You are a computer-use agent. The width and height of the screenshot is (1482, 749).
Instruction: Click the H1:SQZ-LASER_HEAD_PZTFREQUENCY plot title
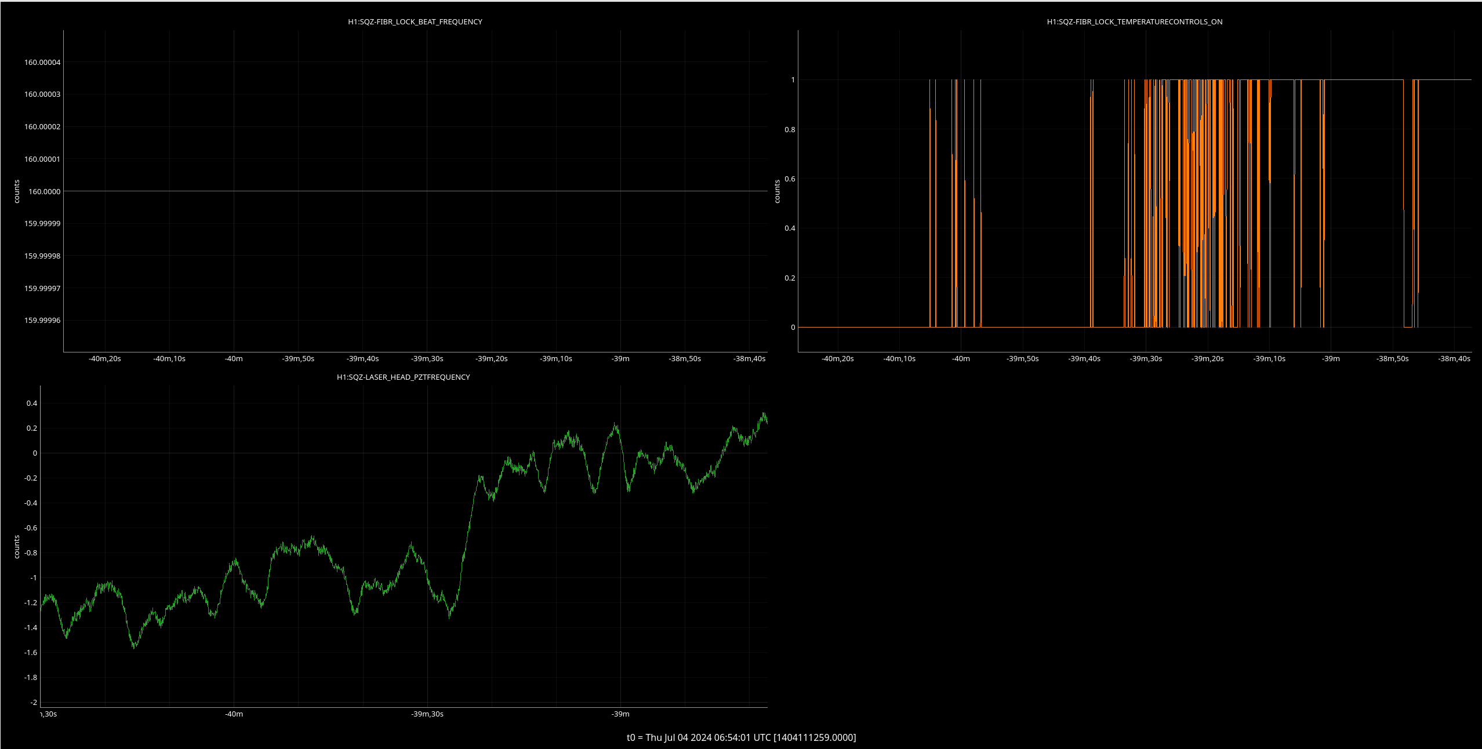pyautogui.click(x=404, y=377)
